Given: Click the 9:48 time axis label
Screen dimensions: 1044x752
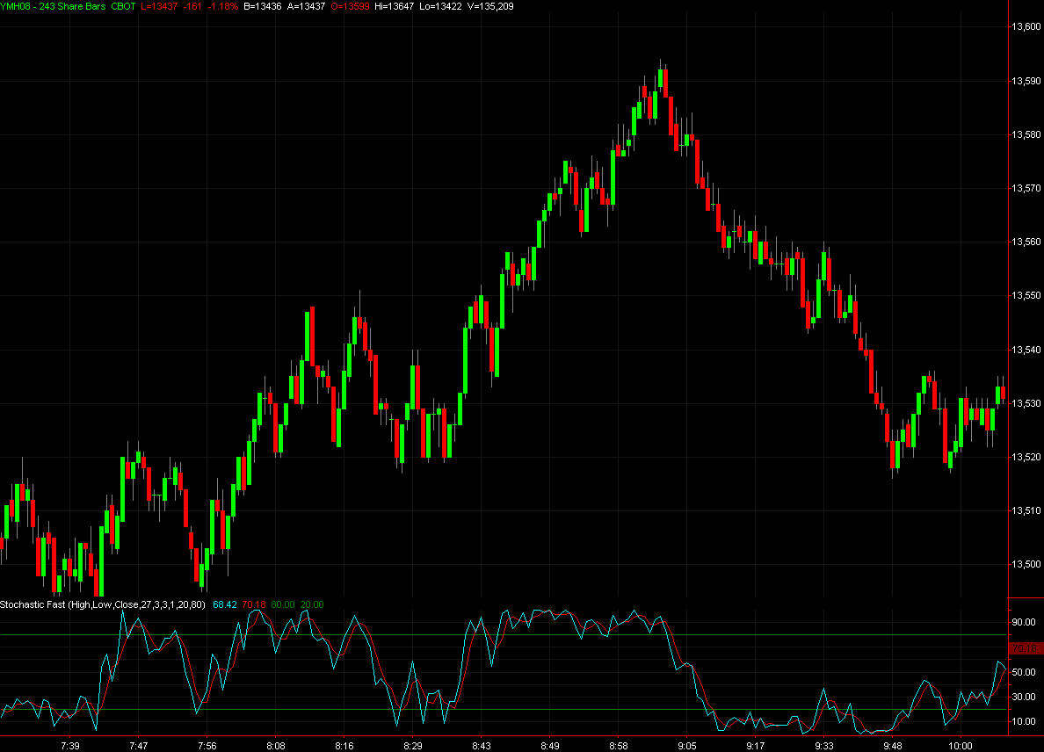Looking at the screenshot, I should click(893, 746).
